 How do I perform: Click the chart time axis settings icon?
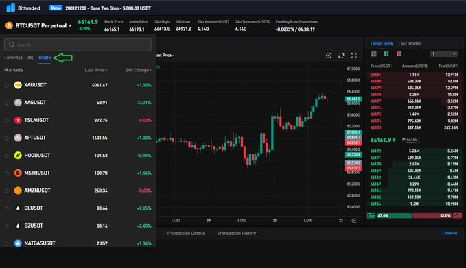tap(353, 221)
